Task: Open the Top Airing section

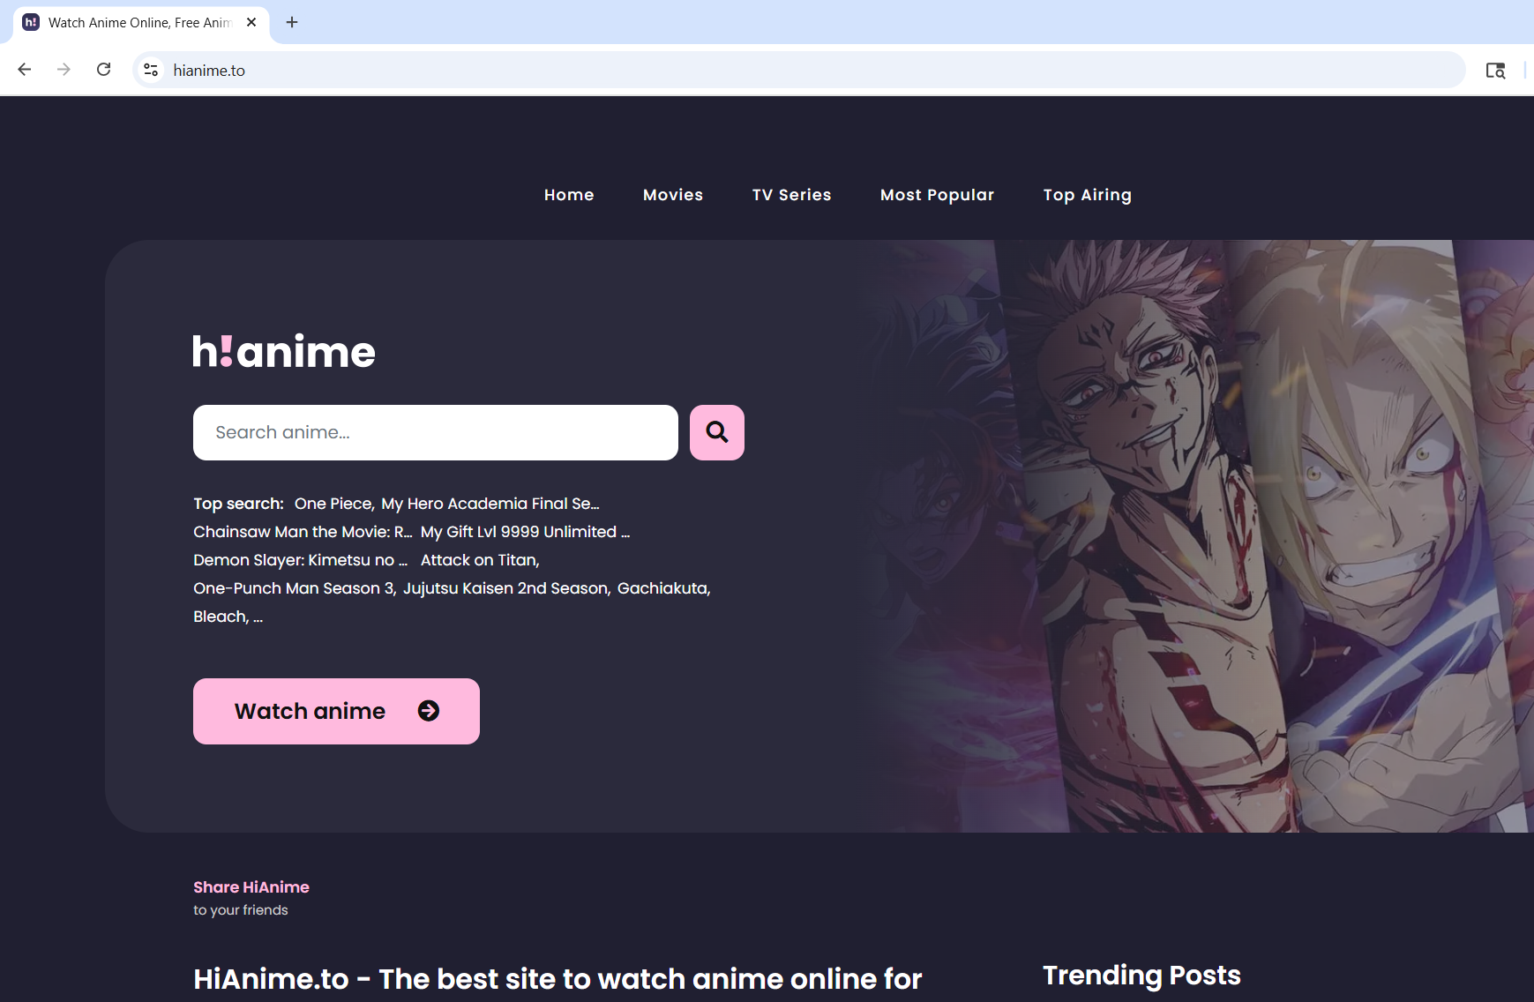Action: point(1087,195)
